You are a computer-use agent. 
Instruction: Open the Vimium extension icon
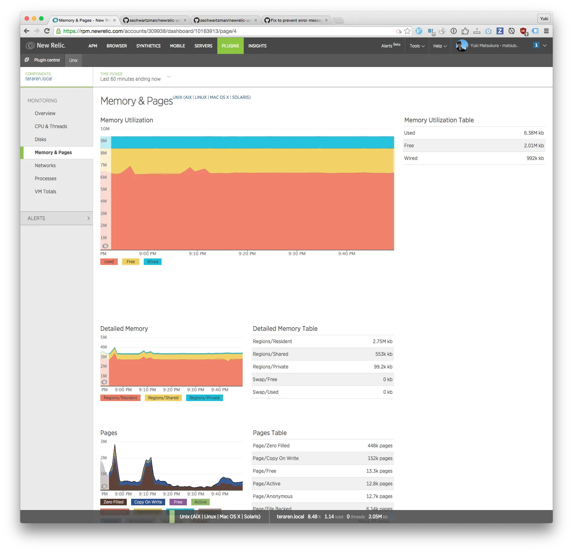tap(419, 31)
